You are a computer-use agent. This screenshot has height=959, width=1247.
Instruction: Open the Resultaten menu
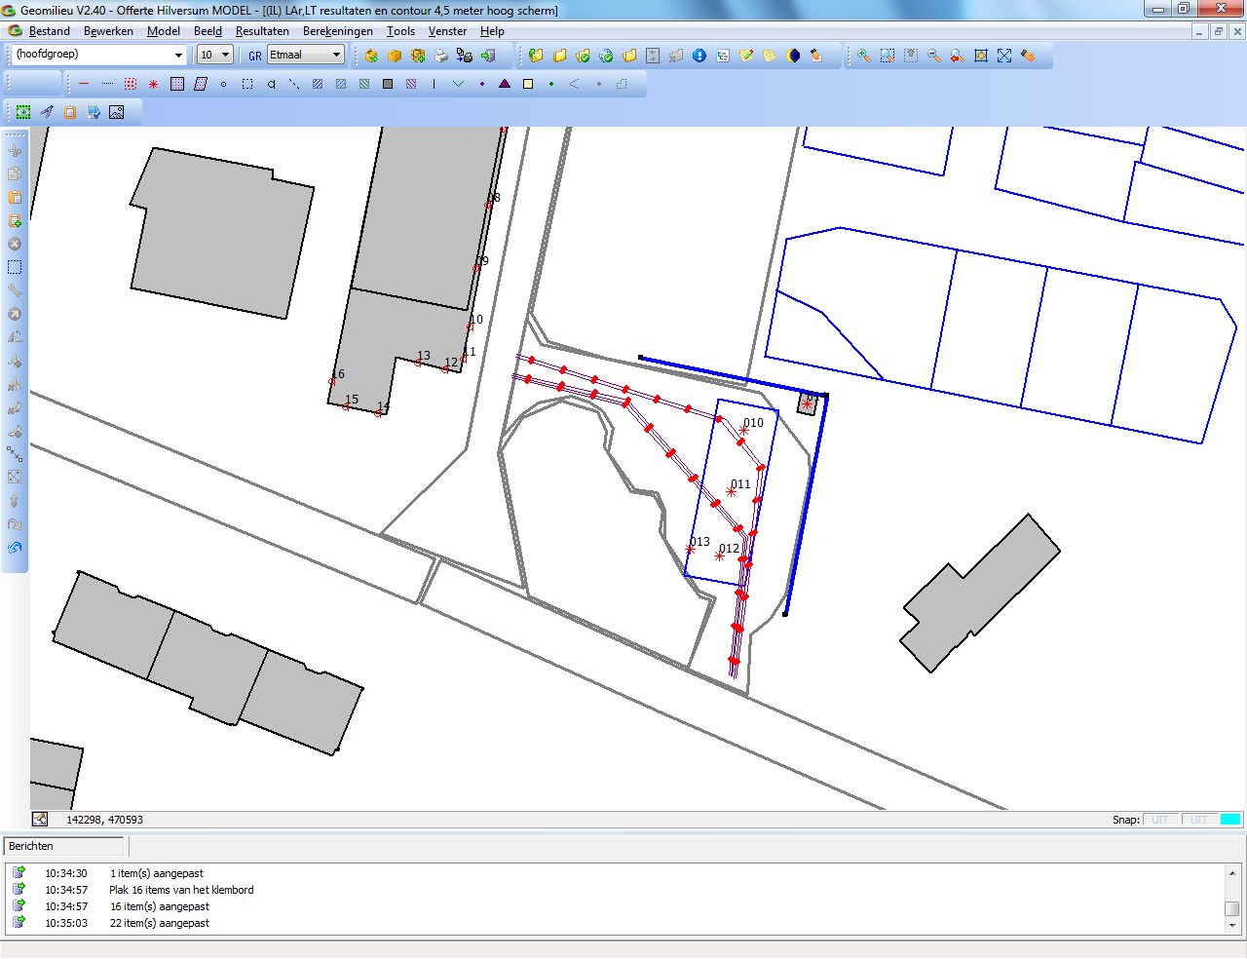click(262, 31)
